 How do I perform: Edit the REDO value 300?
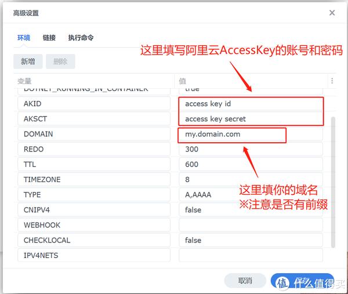pyautogui.click(x=251, y=149)
